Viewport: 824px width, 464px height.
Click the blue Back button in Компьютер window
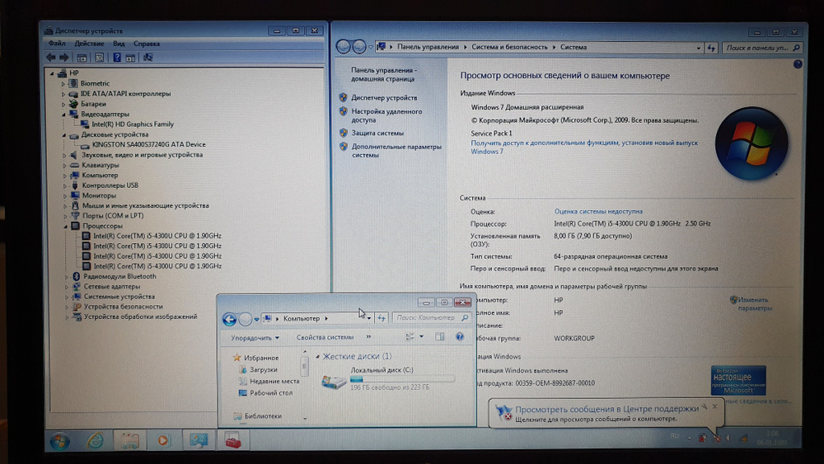229,319
